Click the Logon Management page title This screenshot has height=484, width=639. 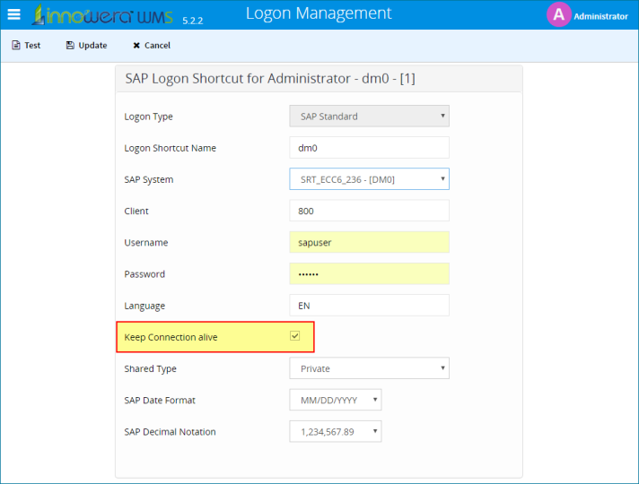point(319,13)
